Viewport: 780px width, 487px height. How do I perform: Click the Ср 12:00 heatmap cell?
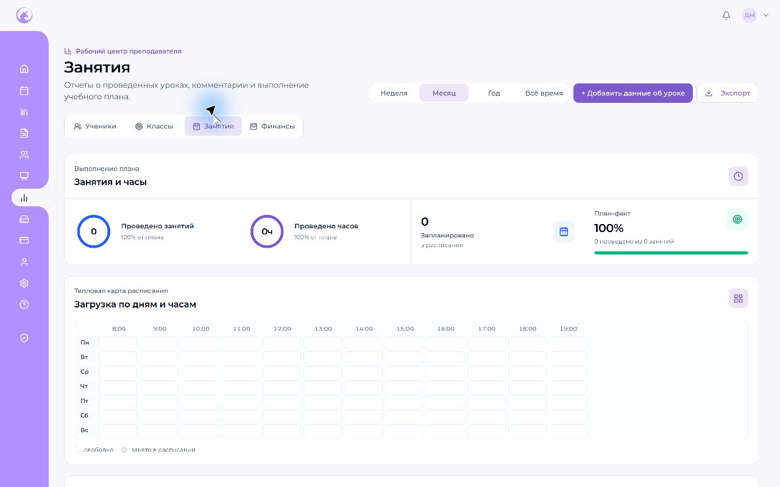tap(282, 372)
